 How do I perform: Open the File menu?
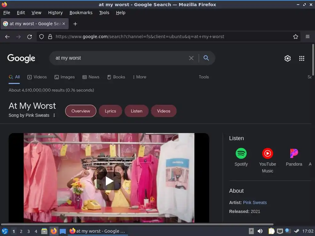tap(7, 13)
